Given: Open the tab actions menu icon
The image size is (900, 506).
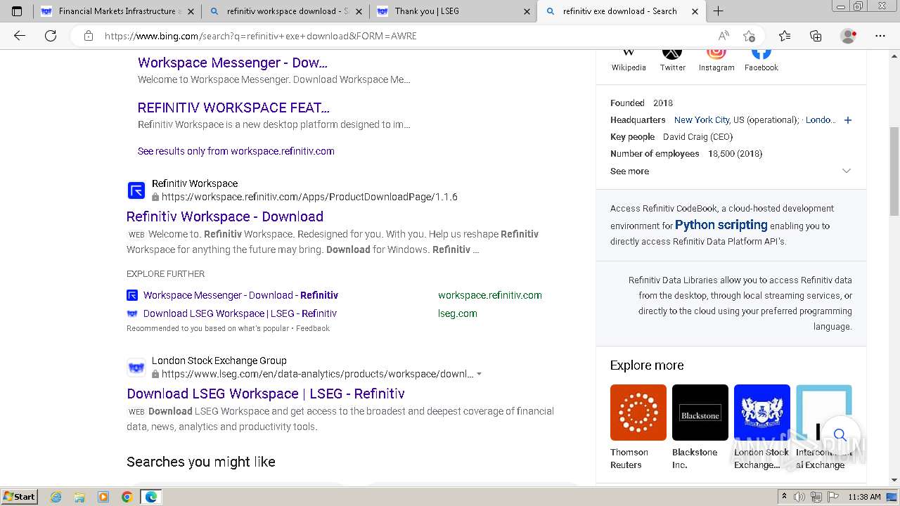Looking at the screenshot, I should pos(17,11).
